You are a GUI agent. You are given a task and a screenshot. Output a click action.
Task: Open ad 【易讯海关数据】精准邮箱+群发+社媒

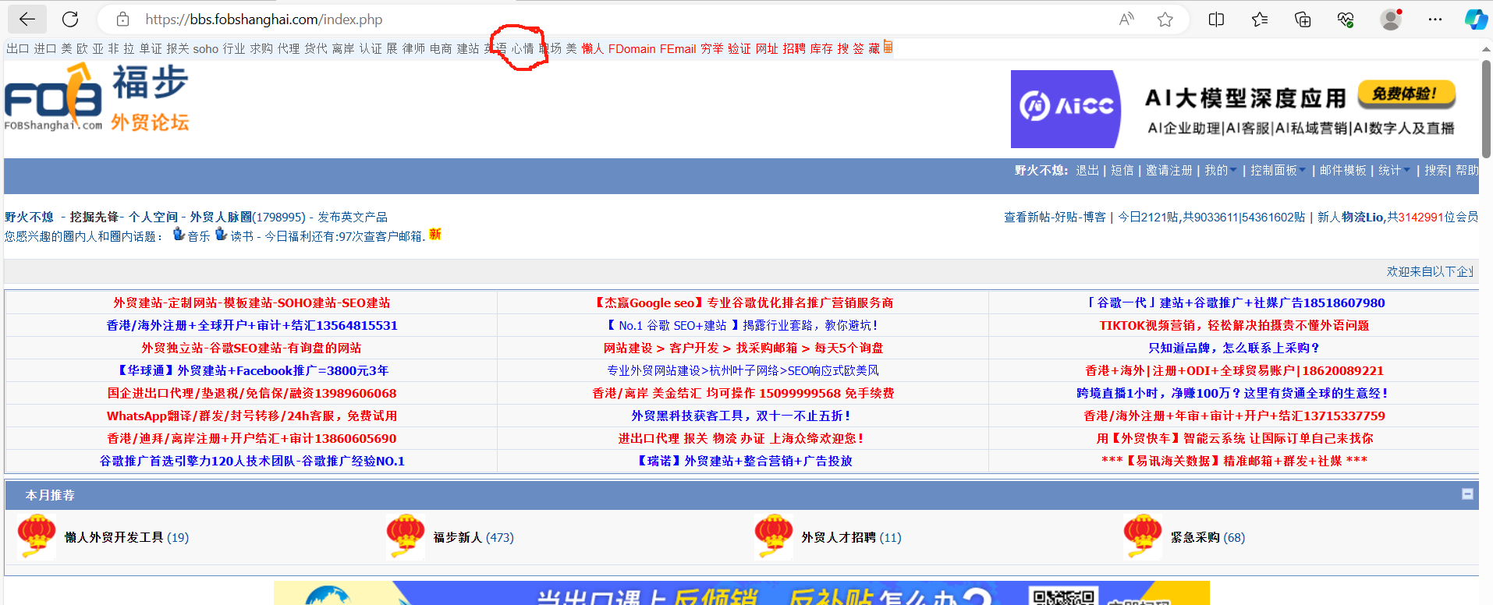(x=1234, y=461)
